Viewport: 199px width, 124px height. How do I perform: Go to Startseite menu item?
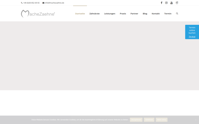point(80,14)
